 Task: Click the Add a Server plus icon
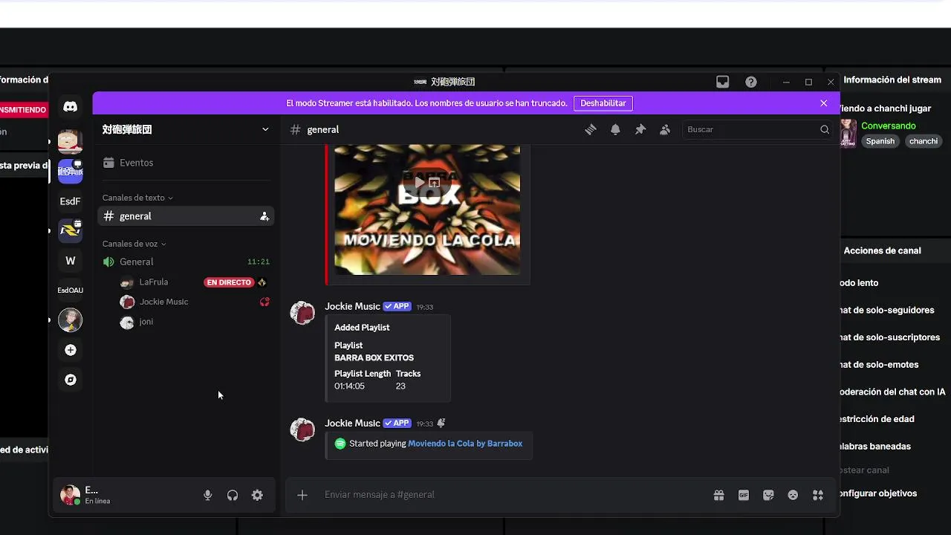71,350
